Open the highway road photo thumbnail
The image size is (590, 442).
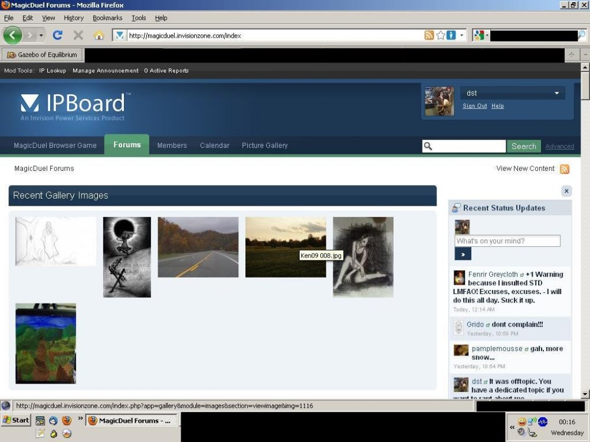198,247
